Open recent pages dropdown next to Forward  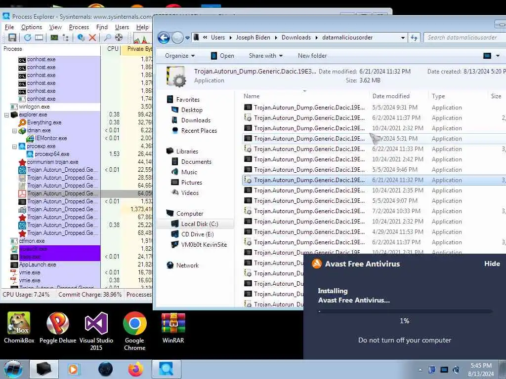point(187,38)
